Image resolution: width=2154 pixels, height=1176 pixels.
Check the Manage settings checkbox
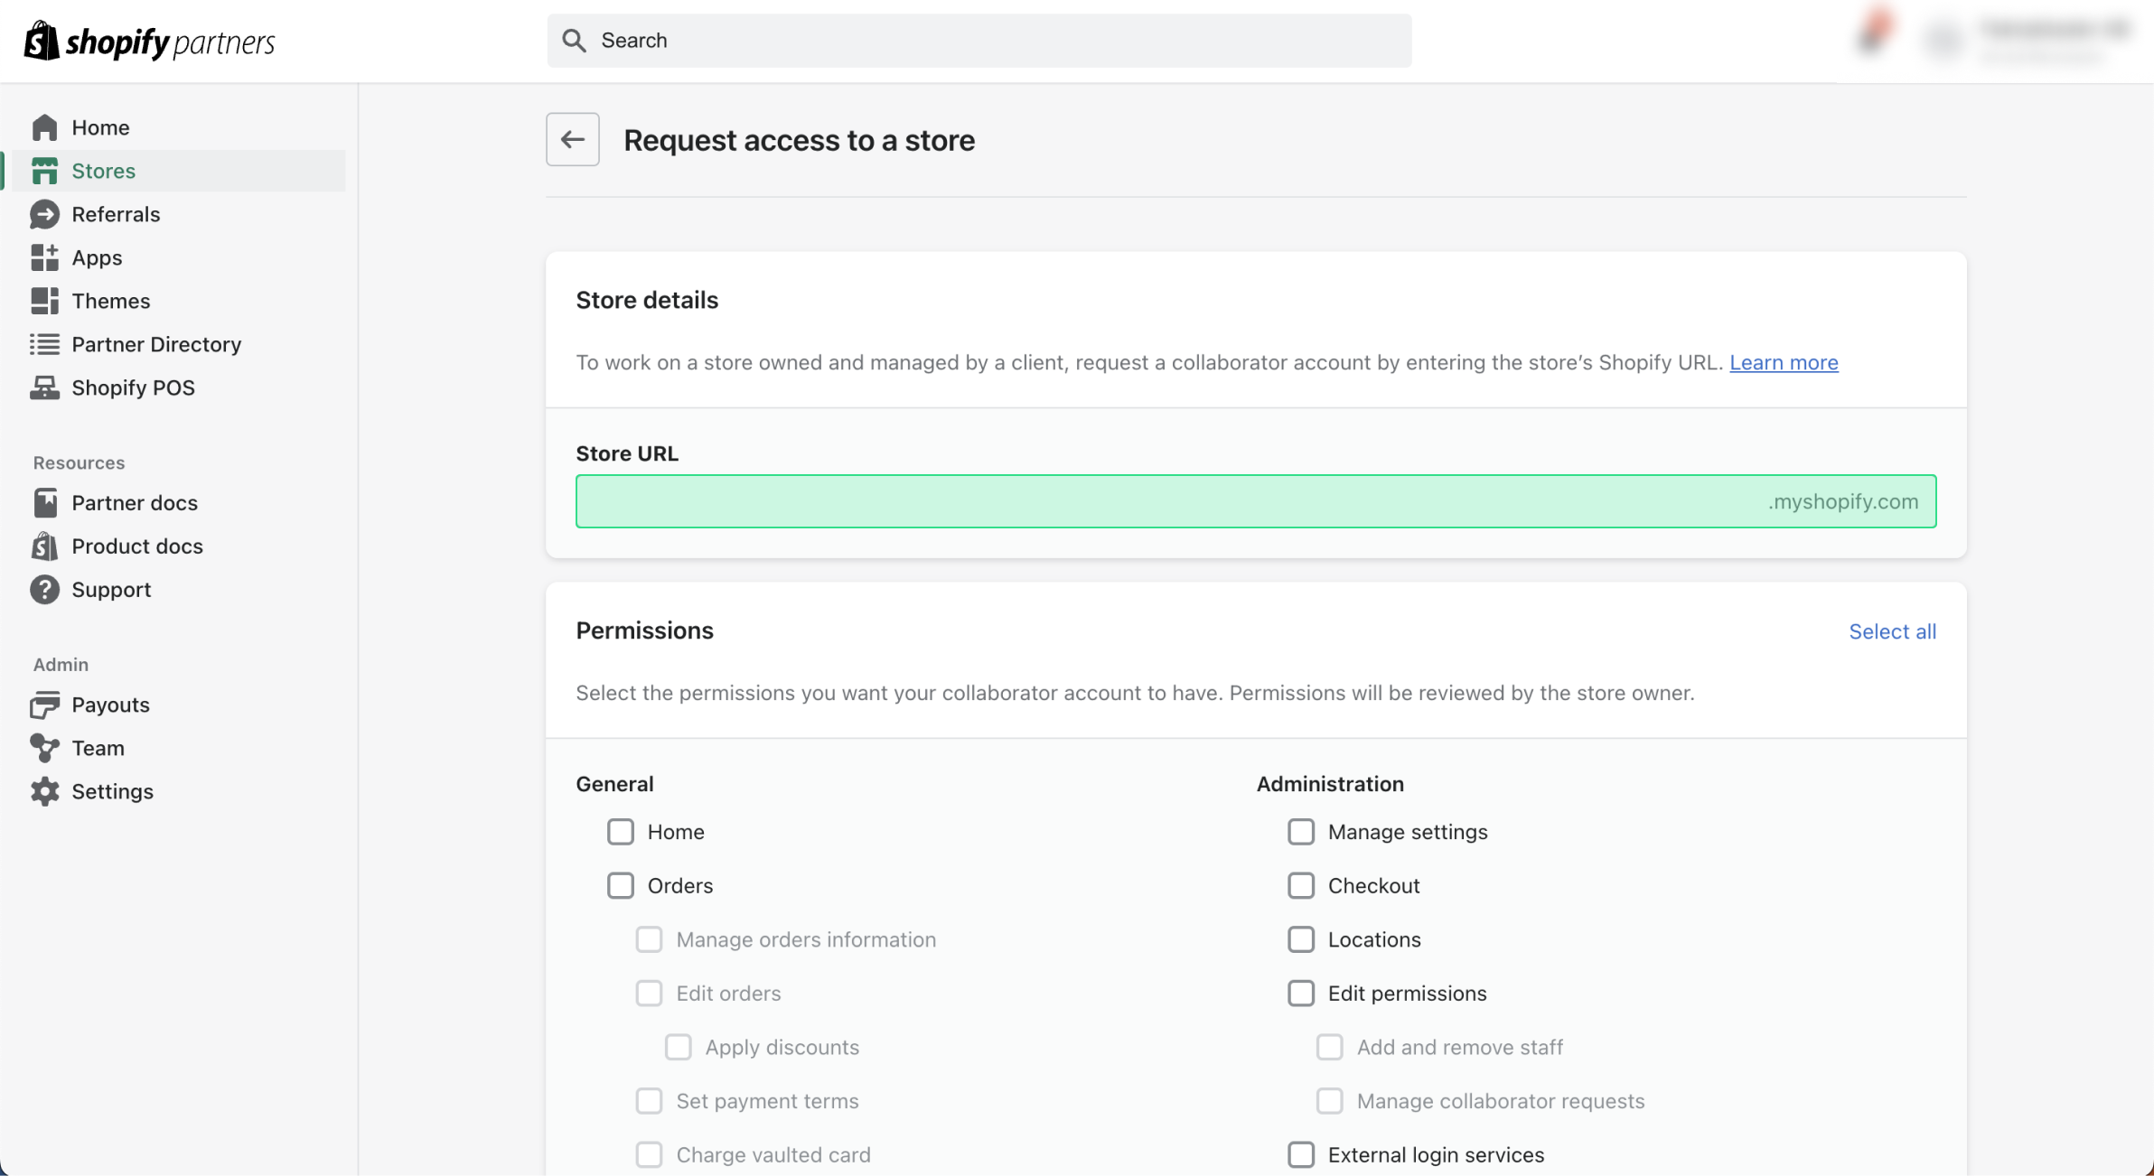click(x=1301, y=832)
